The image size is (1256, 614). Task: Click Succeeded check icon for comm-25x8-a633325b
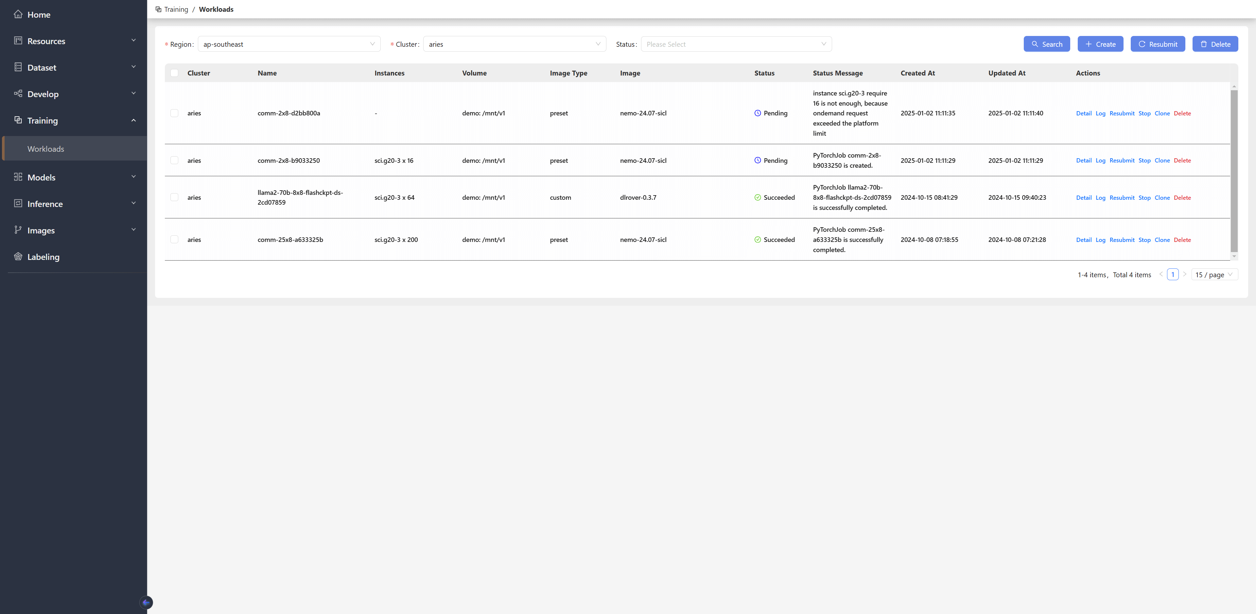[758, 240]
